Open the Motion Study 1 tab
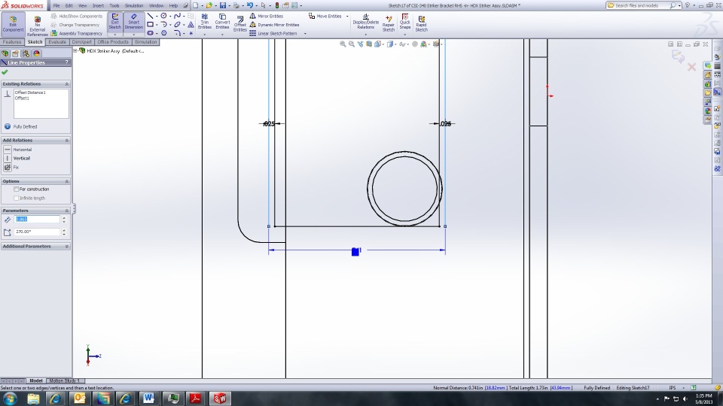Image resolution: width=723 pixels, height=406 pixels. pyautogui.click(x=64, y=380)
